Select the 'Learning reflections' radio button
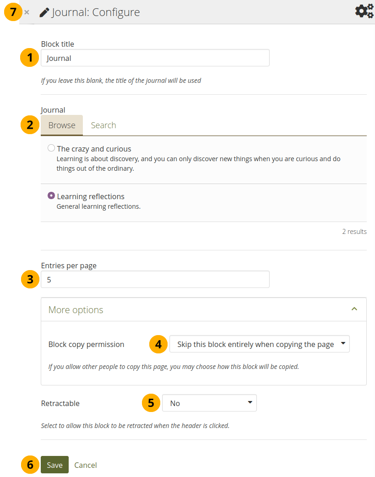The width and height of the screenshot is (375, 477). click(x=51, y=195)
